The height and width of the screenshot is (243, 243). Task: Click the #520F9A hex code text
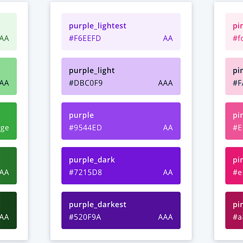coord(85,217)
